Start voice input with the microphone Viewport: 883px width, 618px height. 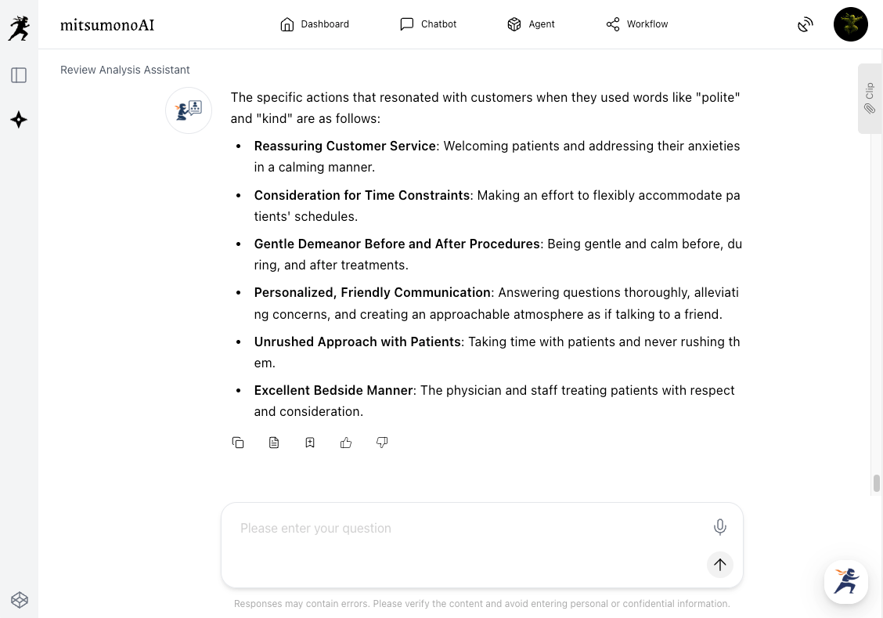click(720, 527)
